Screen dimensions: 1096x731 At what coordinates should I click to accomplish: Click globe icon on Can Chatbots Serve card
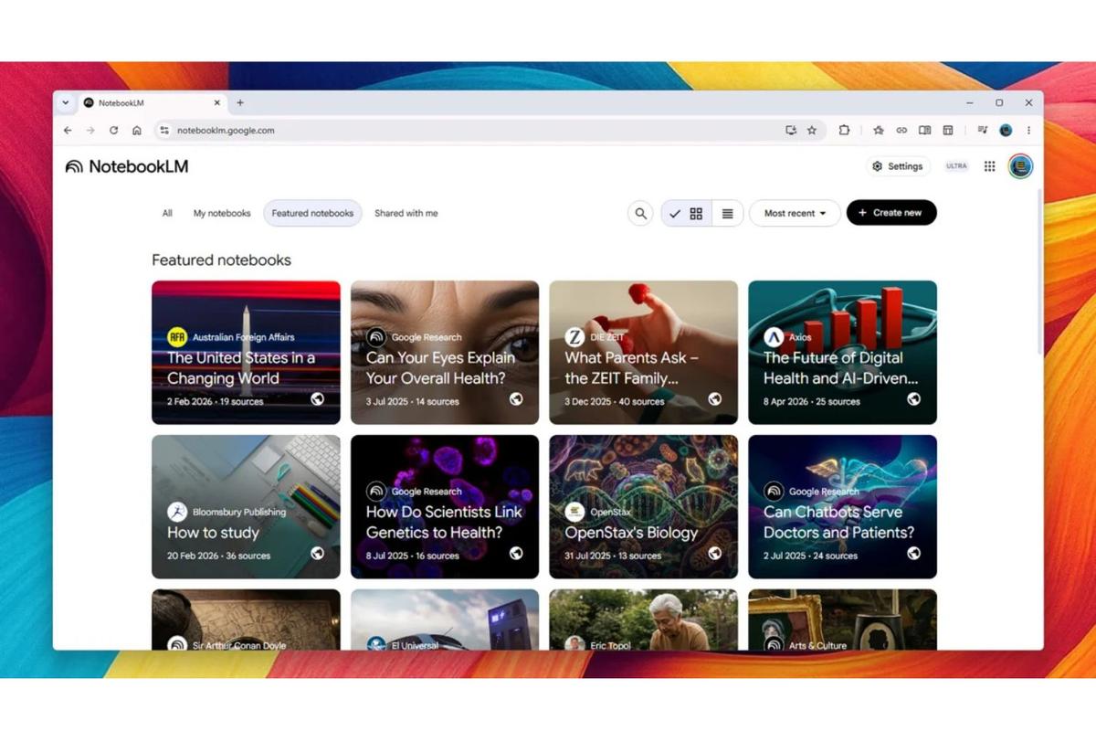pos(913,553)
